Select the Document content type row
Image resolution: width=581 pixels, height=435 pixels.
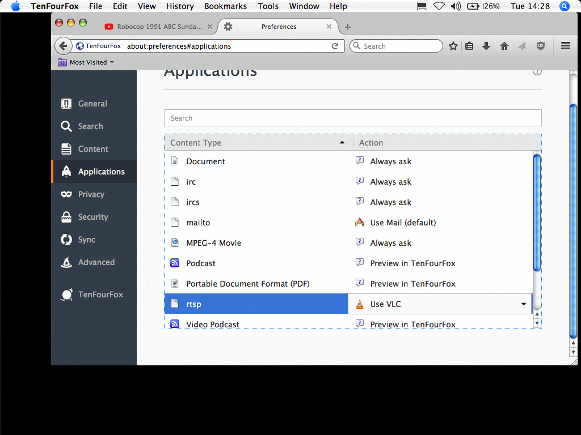pos(348,161)
